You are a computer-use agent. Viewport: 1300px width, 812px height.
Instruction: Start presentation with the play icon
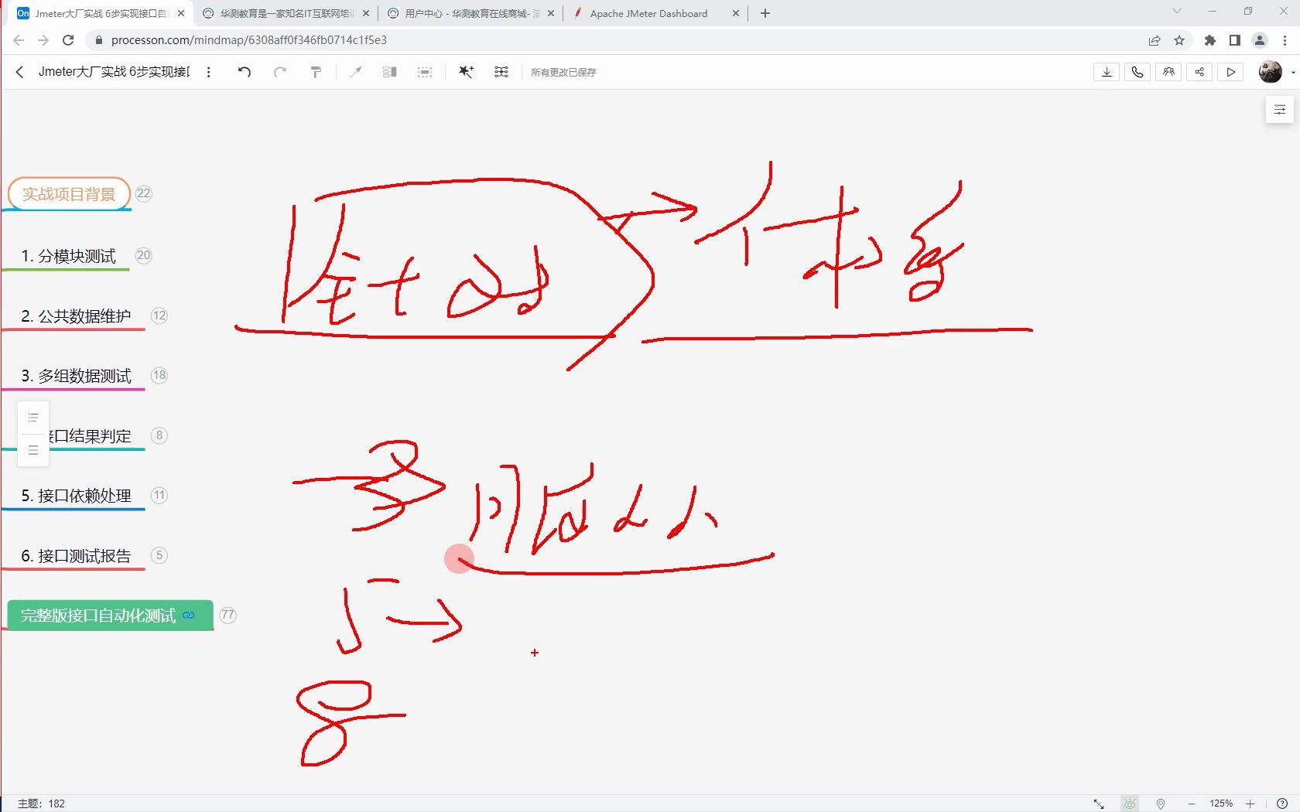tap(1230, 72)
